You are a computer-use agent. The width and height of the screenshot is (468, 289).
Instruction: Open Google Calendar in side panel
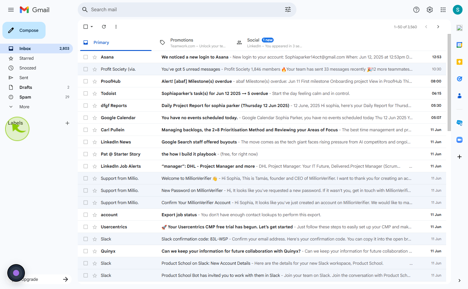click(459, 45)
